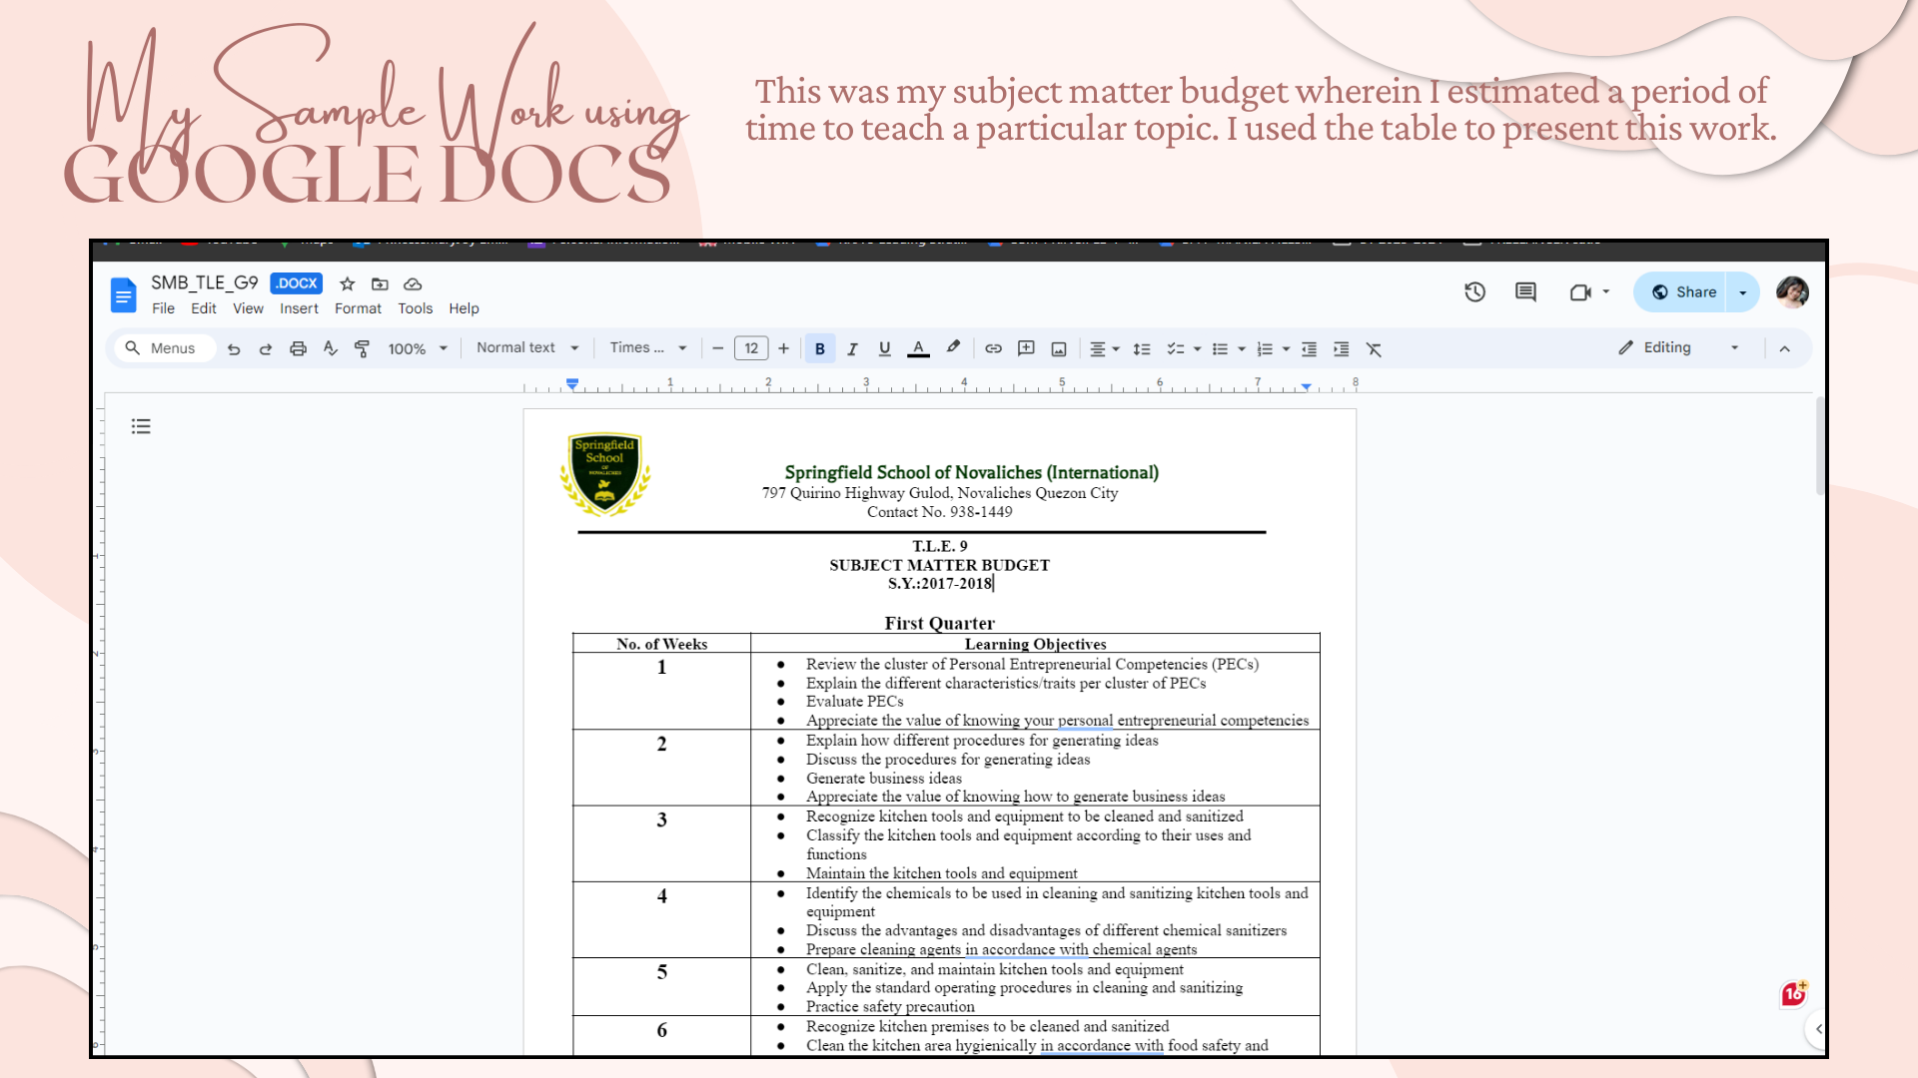This screenshot has height=1078, width=1918.
Task: Open version history clock icon
Action: 1474,292
